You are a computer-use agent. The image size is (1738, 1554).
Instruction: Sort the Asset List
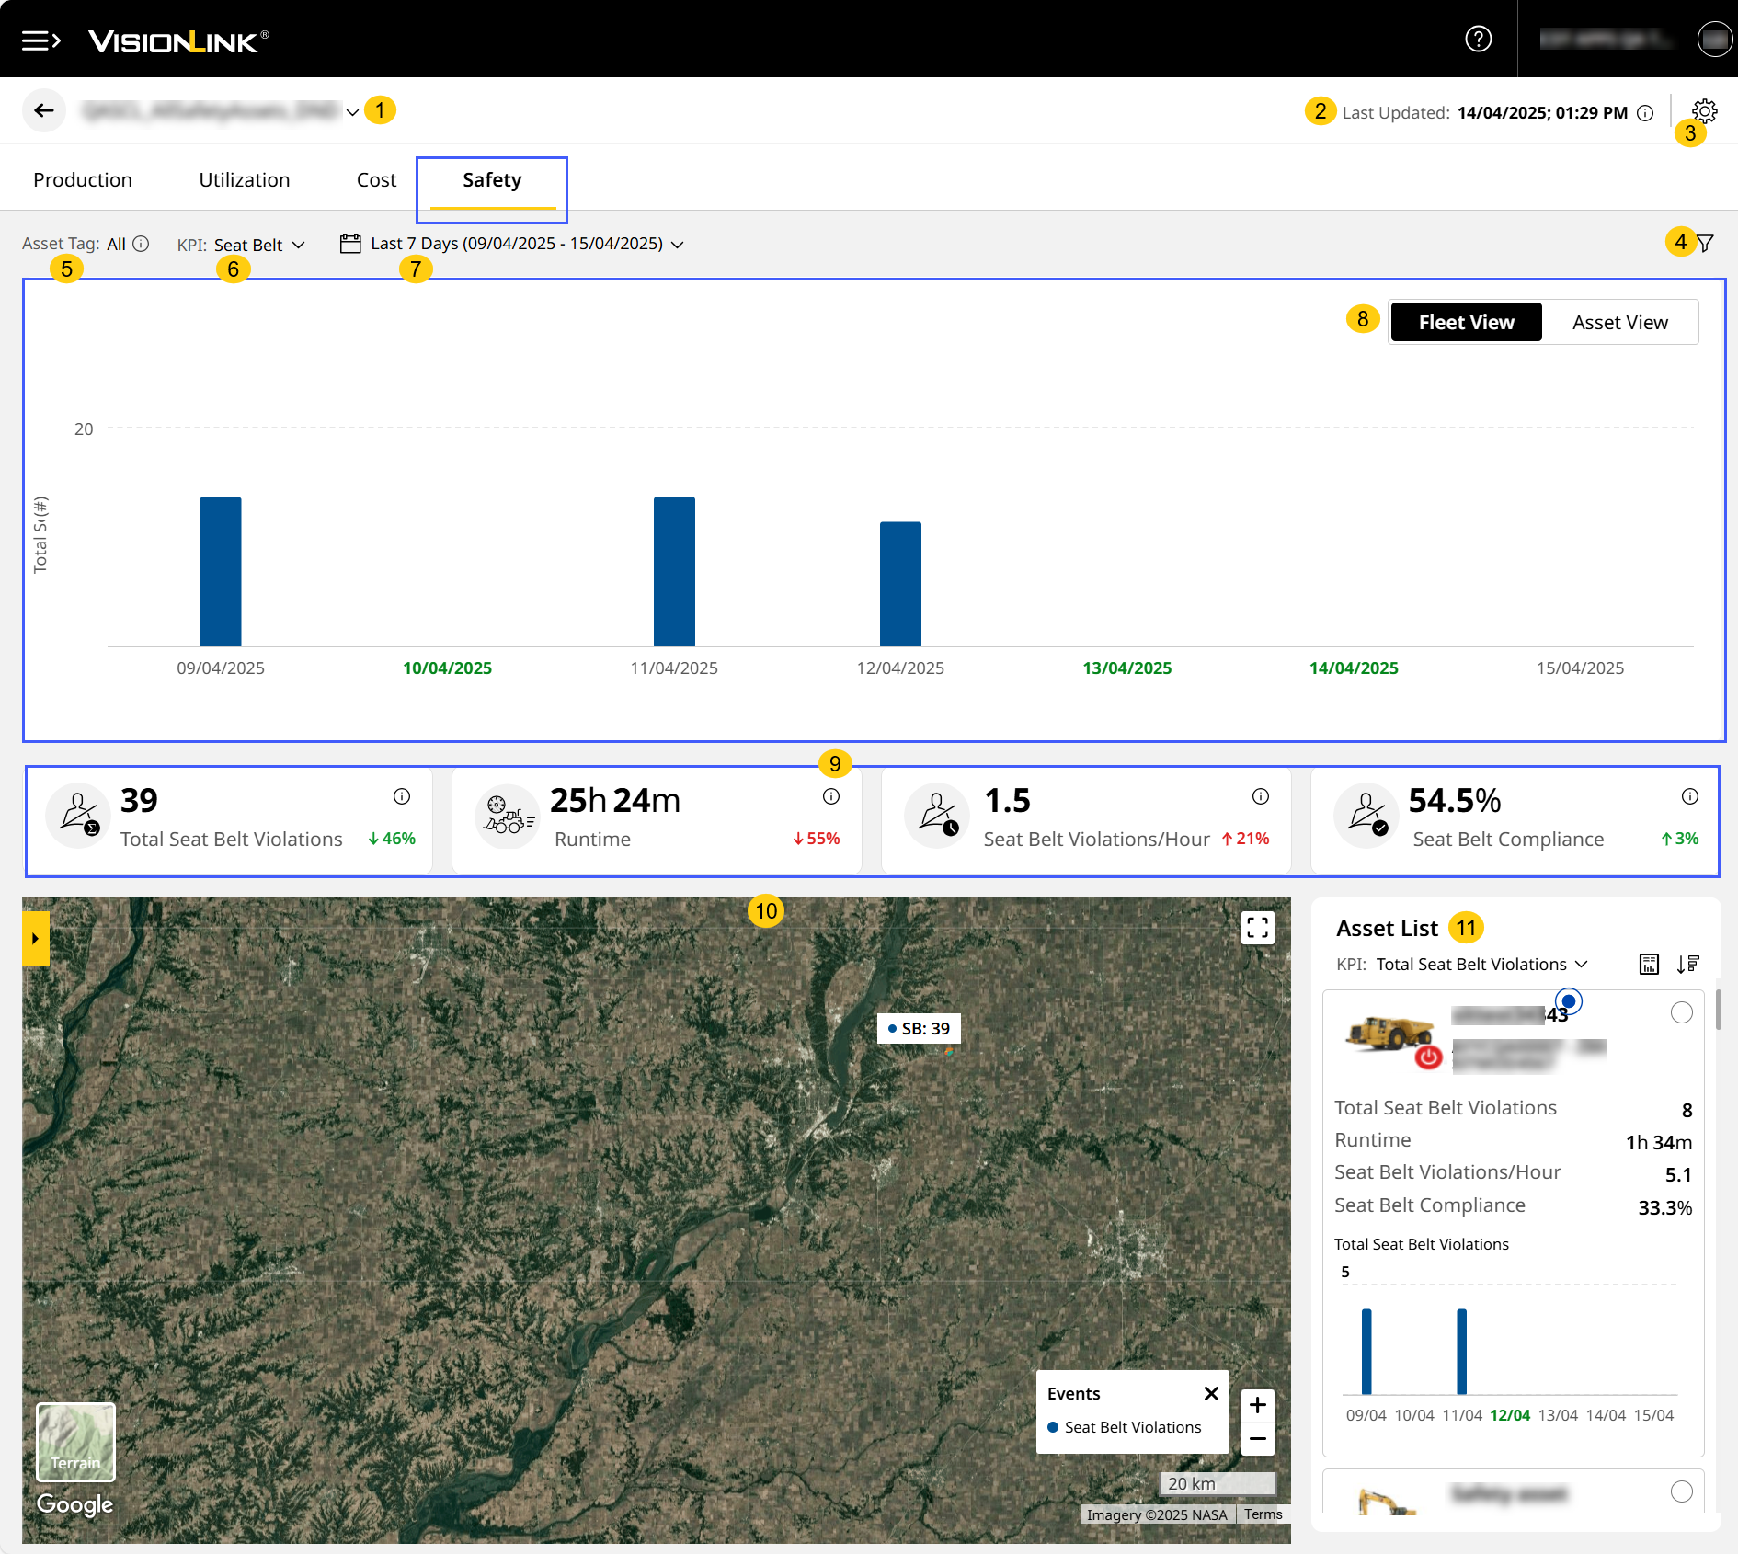tap(1687, 964)
